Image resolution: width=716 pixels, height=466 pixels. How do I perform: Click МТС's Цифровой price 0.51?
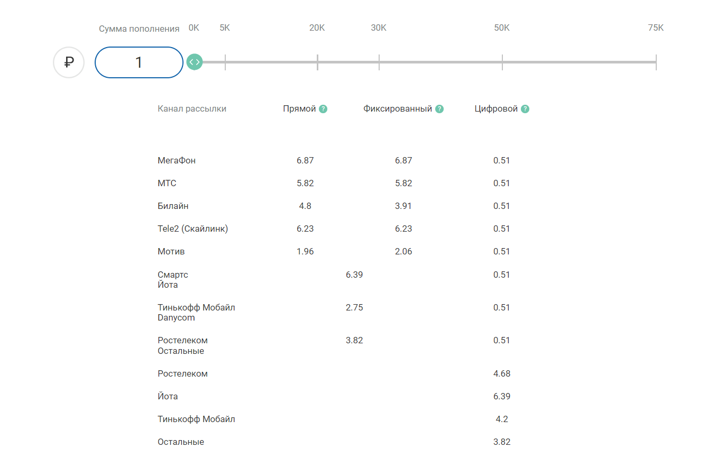pos(501,183)
